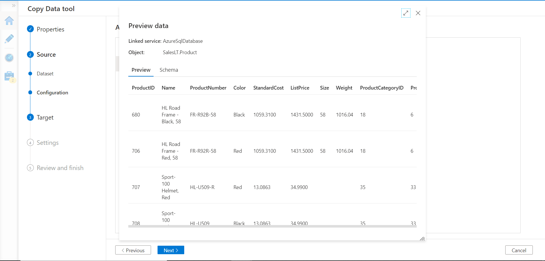
Task: Click the Next button
Action: 171,250
